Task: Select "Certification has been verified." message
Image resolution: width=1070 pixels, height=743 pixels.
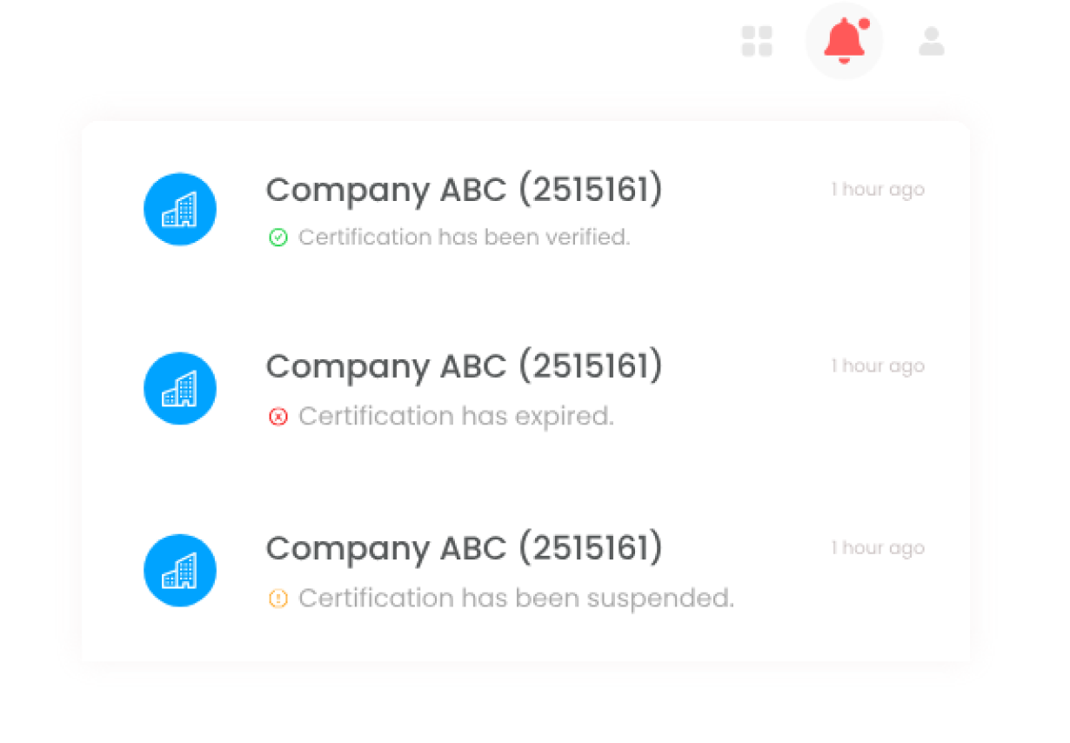Action: (x=464, y=238)
